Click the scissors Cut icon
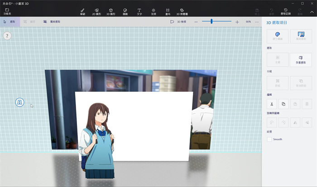This screenshot has width=317, height=187. [x=272, y=104]
